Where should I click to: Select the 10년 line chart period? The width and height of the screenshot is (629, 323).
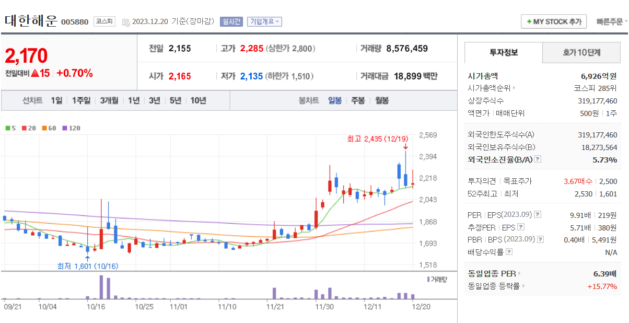tap(198, 100)
